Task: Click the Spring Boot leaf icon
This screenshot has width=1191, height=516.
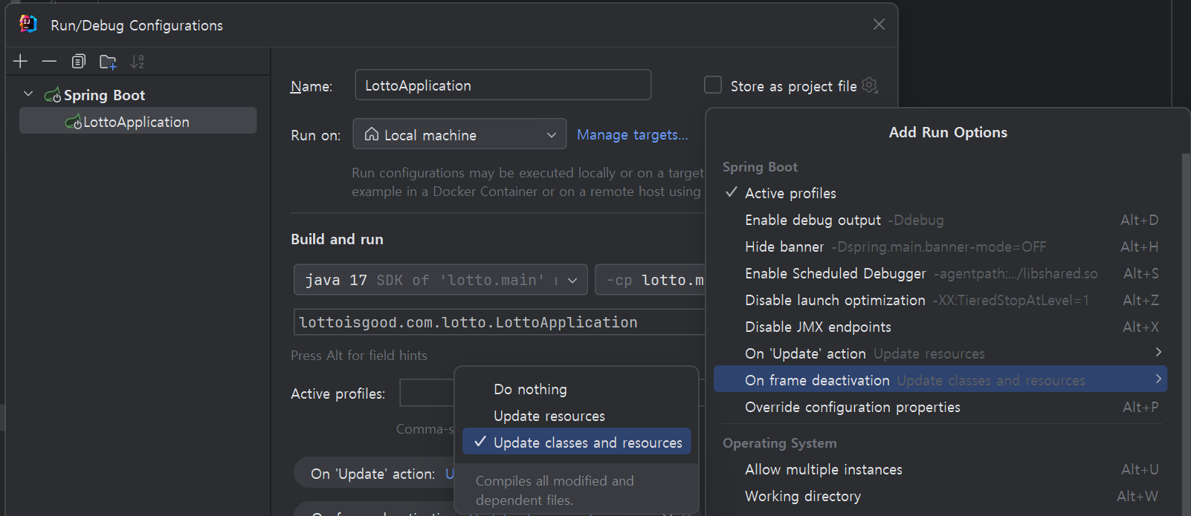Action: tap(53, 95)
